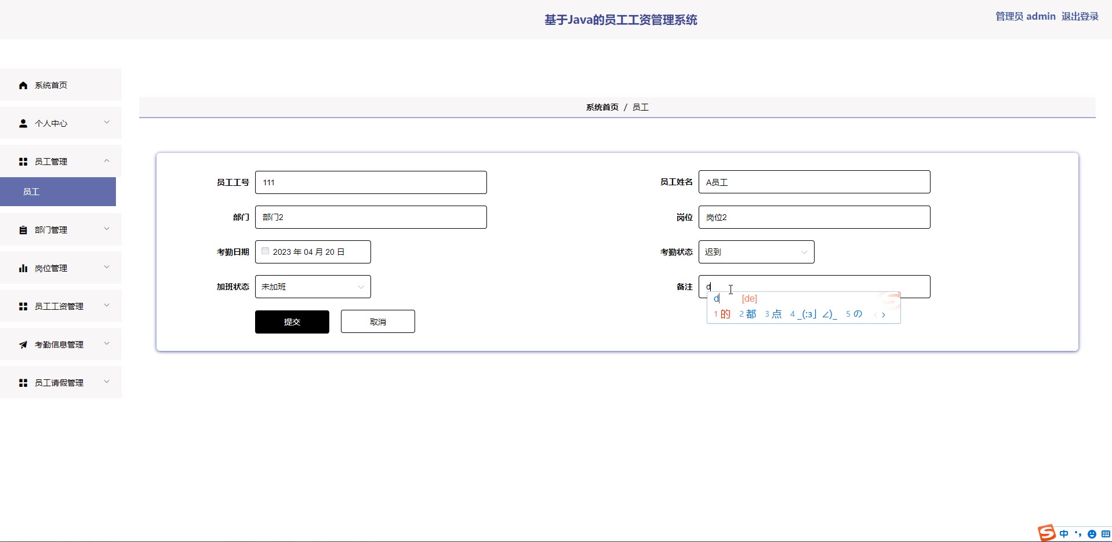This screenshot has width=1112, height=542.
Task: Toggle IME punctuation mode icon
Action: [1078, 534]
